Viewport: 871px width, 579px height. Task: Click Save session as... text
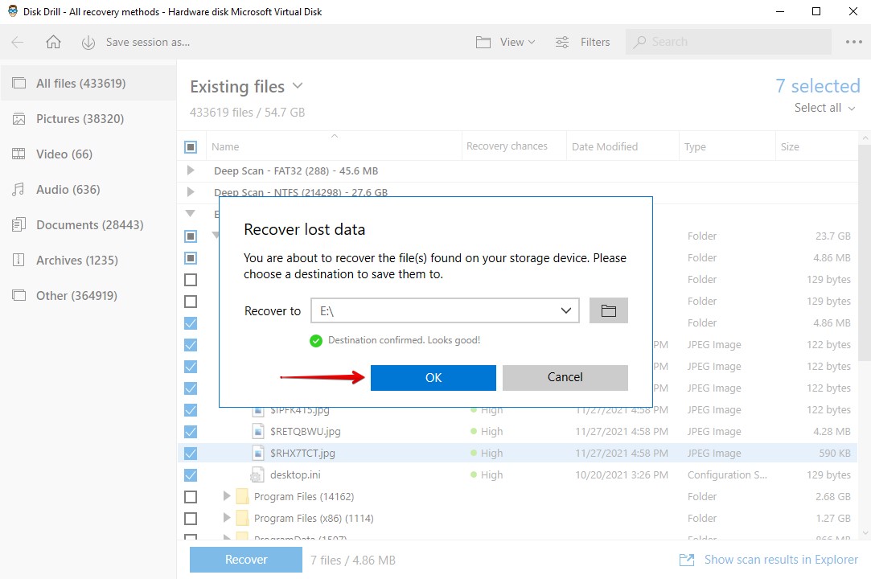pyautogui.click(x=148, y=43)
